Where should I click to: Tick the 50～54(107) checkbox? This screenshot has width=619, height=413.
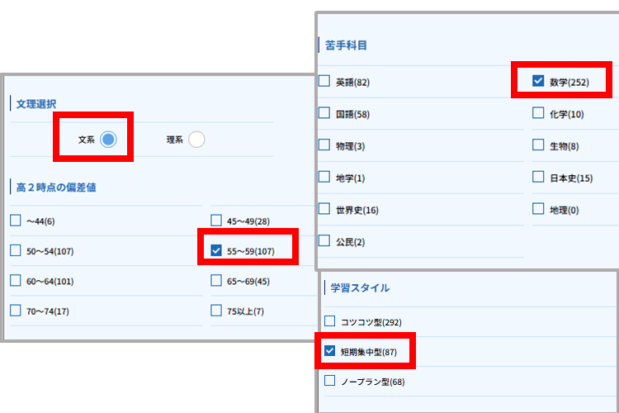tap(16, 250)
